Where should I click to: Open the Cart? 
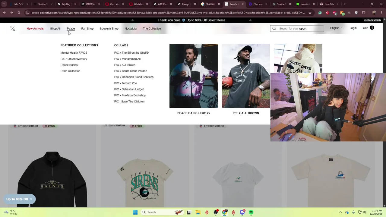tap(368, 28)
